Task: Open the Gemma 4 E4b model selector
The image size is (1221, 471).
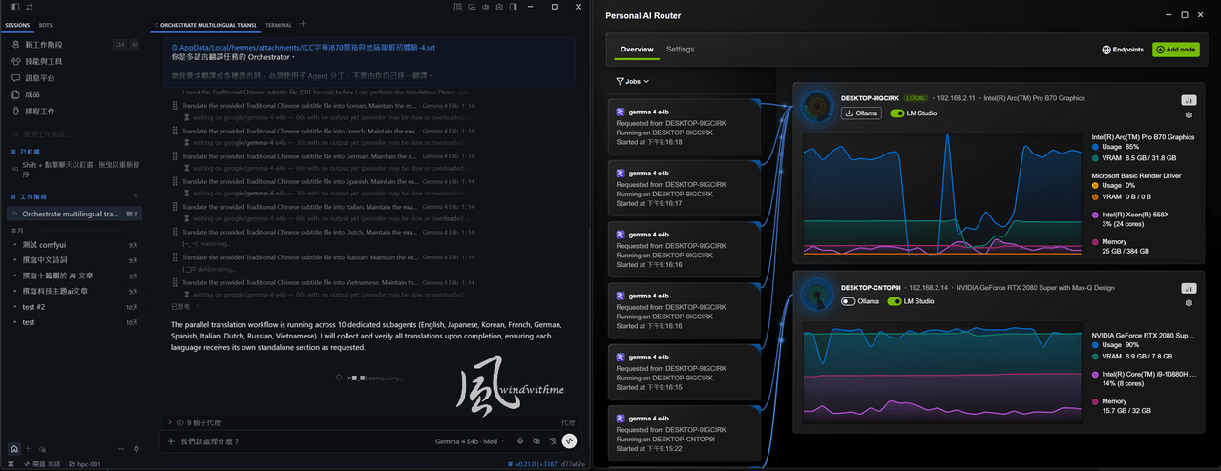Action: click(467, 441)
